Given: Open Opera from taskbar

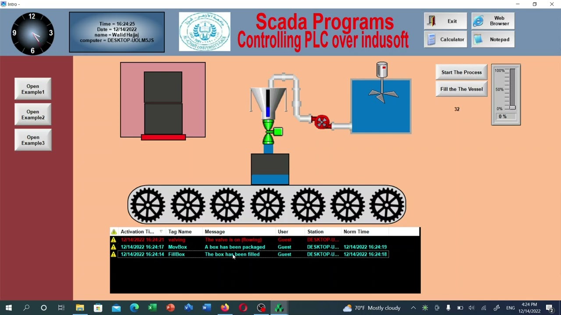Looking at the screenshot, I should click(243, 308).
